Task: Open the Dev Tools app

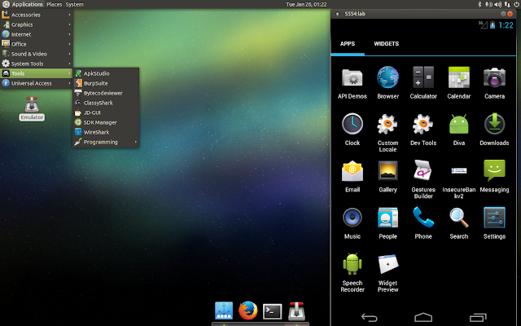Action: 423,126
